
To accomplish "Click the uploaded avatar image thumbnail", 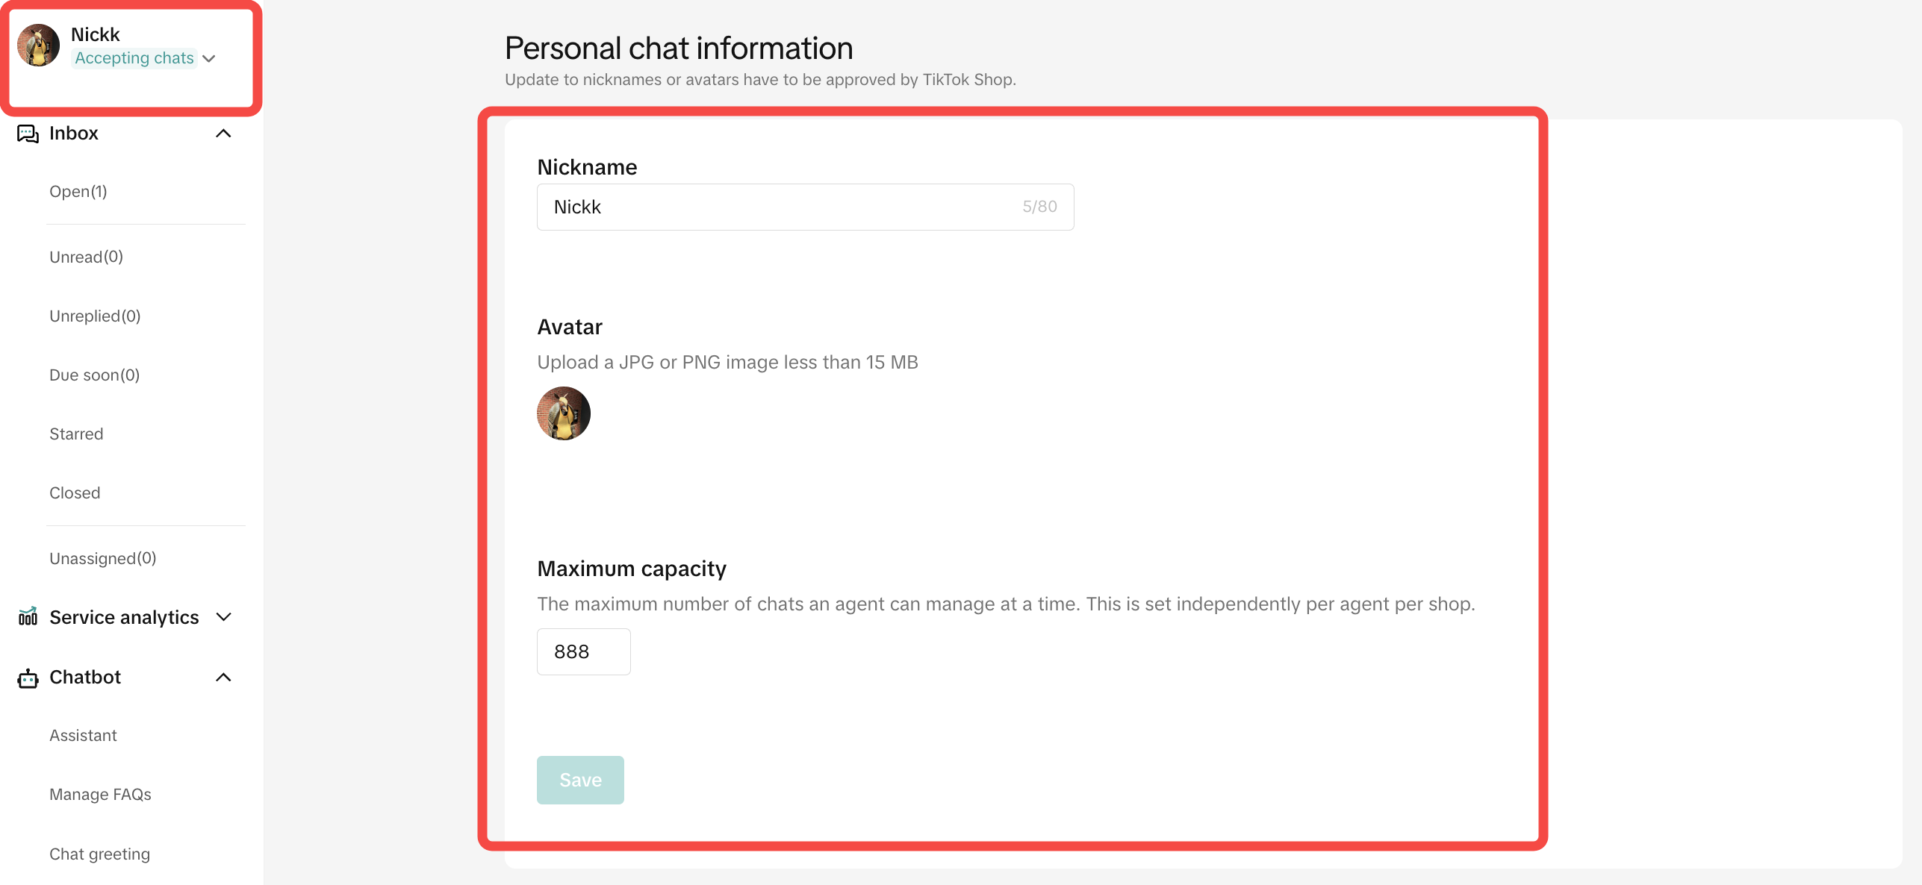I will point(563,413).
